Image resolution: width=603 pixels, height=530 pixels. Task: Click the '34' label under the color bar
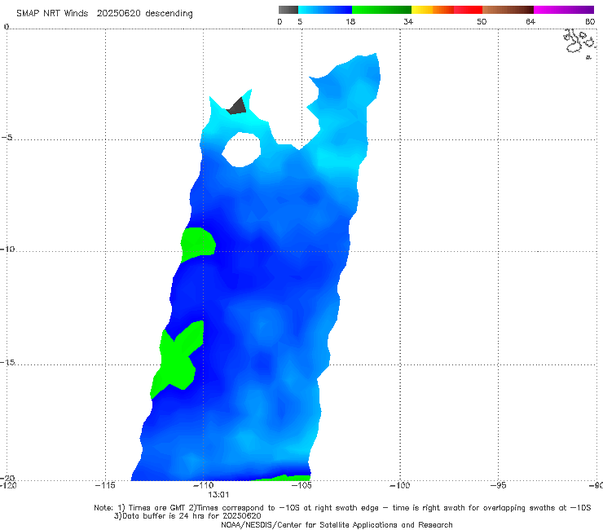[408, 22]
